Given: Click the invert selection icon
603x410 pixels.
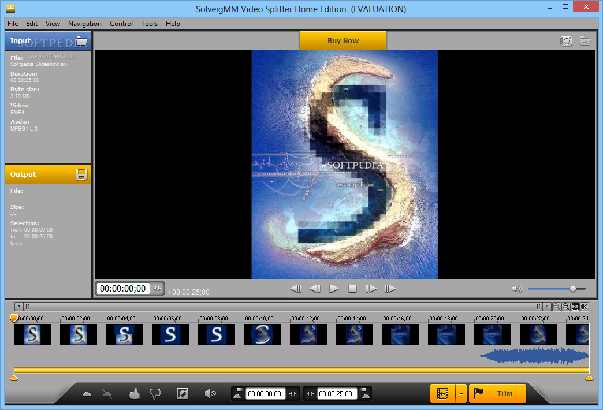Looking at the screenshot, I should [183, 394].
